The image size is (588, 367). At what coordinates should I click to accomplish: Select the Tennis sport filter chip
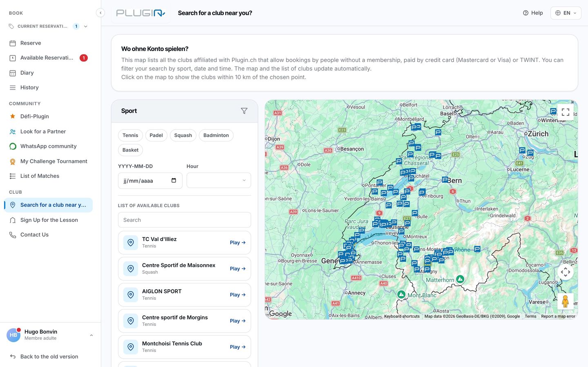click(130, 135)
